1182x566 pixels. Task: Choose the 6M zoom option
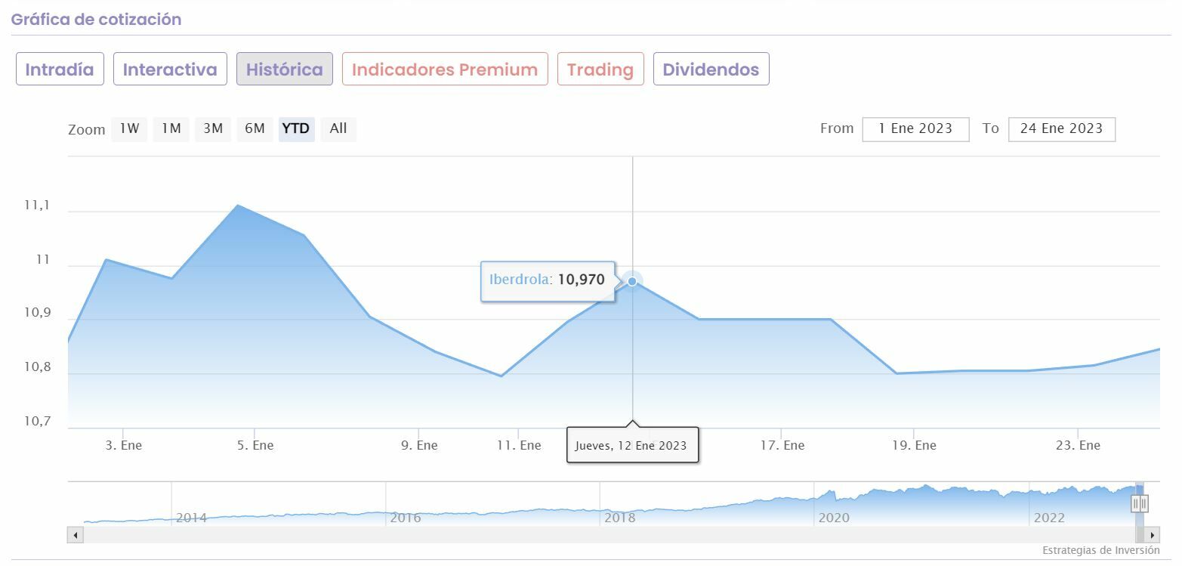pyautogui.click(x=255, y=128)
